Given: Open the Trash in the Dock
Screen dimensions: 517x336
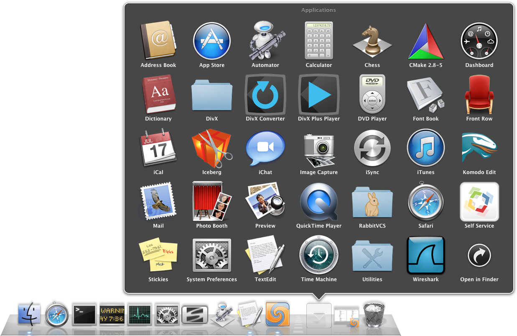Looking at the screenshot, I should tap(374, 314).
